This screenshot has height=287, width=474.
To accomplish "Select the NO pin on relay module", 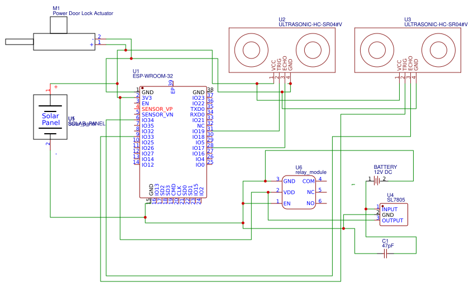I will 310,203.
